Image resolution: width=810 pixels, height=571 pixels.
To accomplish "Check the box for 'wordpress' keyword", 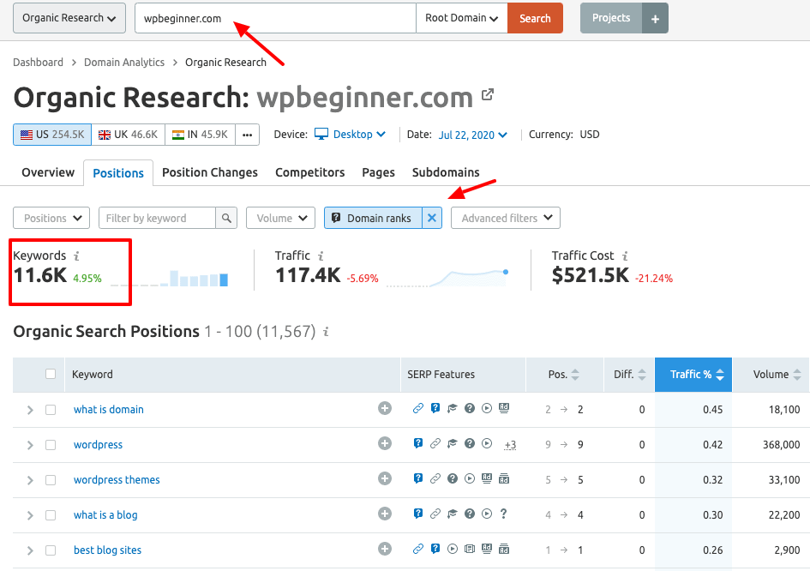I will 50,445.
